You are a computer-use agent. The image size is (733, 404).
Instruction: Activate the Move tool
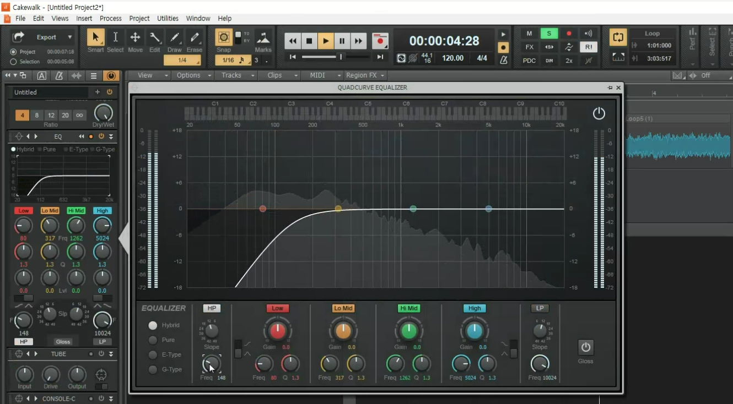coord(135,37)
